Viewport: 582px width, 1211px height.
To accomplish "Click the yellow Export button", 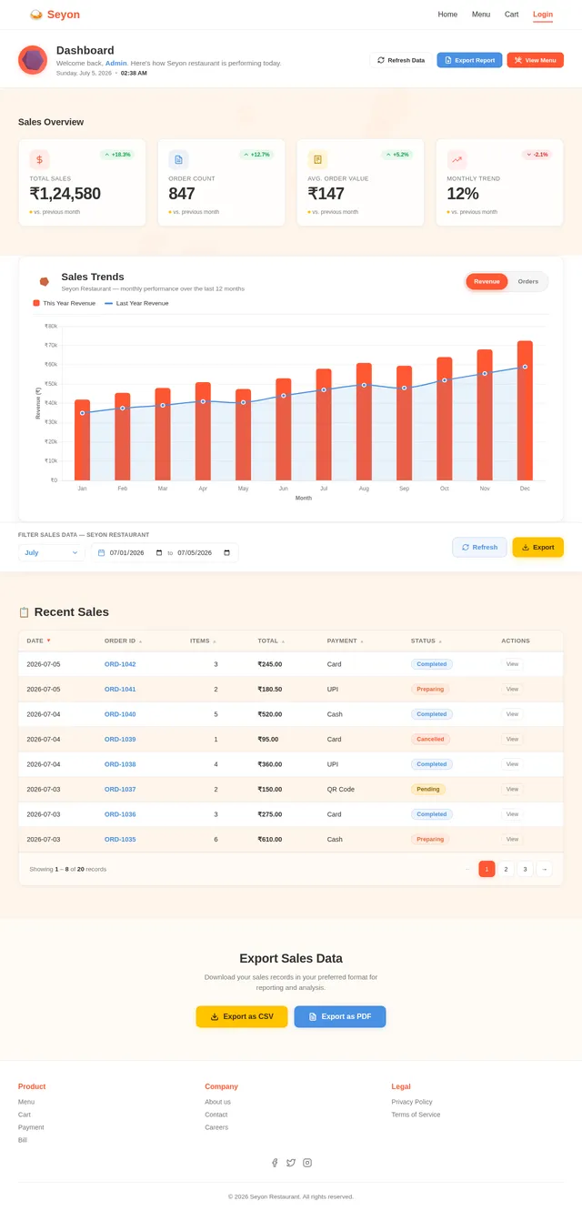I will click(537, 547).
